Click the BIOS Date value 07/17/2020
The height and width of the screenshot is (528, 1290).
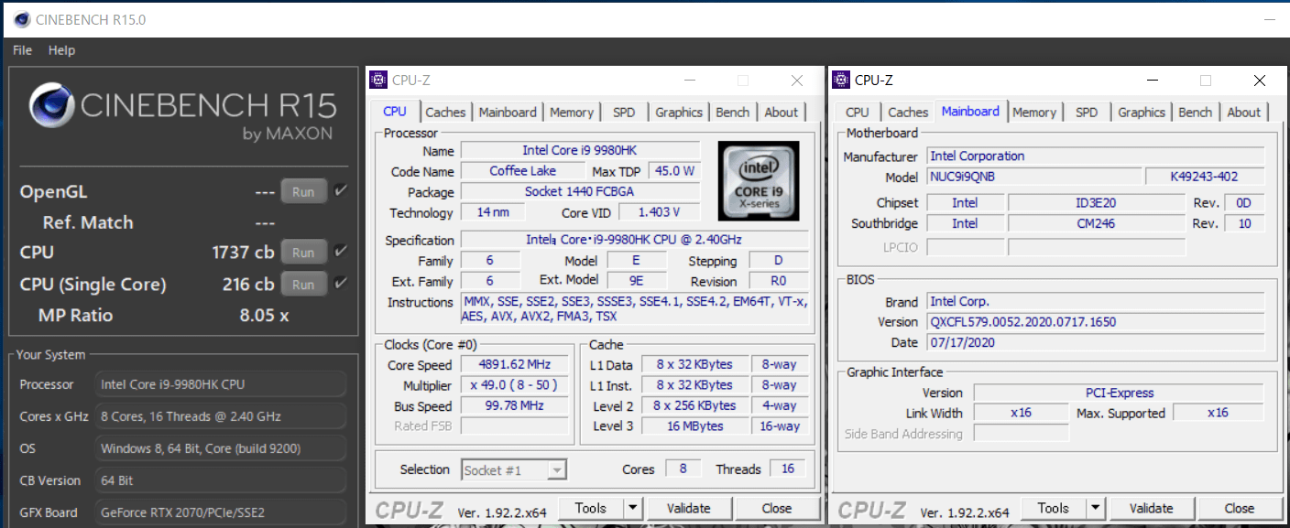1095,342
